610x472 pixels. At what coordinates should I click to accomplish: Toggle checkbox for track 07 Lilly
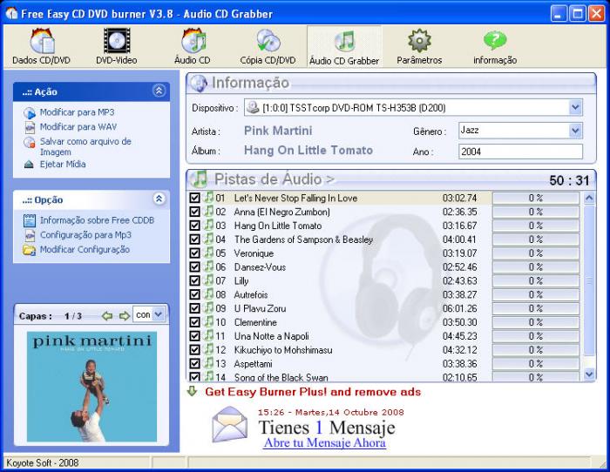click(x=194, y=280)
